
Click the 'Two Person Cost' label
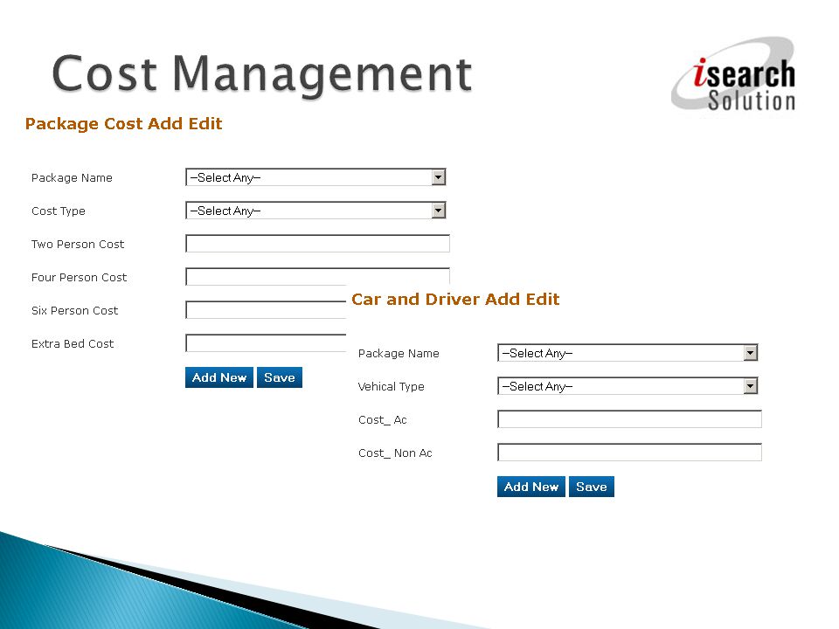coord(78,245)
